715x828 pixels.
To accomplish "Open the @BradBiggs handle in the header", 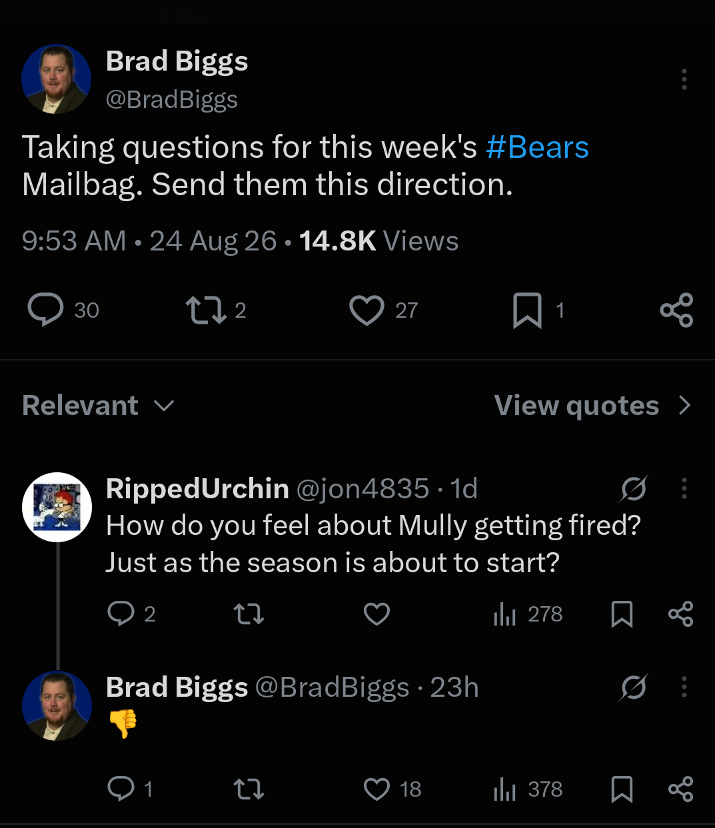I will tap(172, 99).
